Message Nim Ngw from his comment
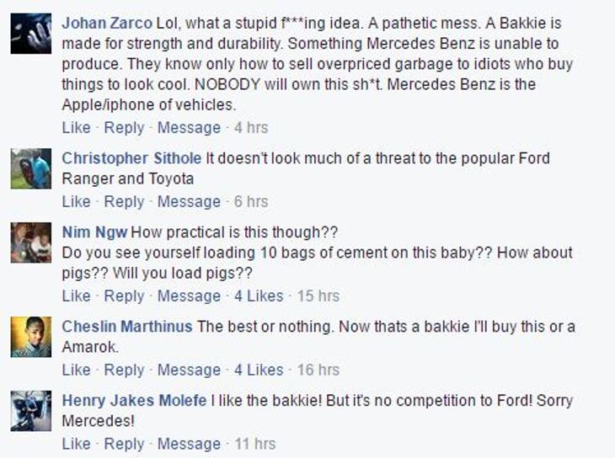615x458 pixels. [189, 296]
